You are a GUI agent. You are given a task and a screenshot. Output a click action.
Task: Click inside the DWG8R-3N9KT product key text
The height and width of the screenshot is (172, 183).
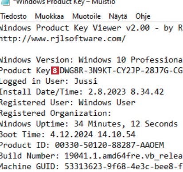pos(121,70)
